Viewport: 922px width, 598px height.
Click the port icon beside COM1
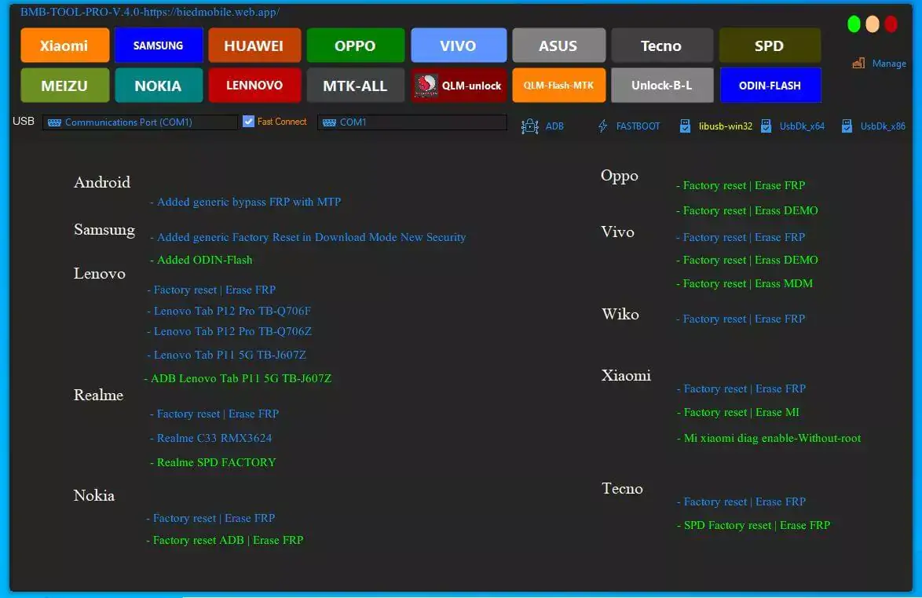point(329,122)
